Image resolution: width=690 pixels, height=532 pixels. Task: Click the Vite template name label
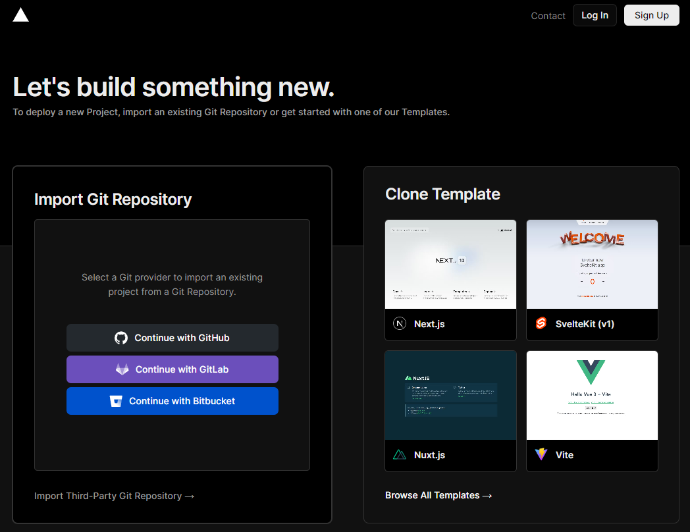click(x=564, y=455)
